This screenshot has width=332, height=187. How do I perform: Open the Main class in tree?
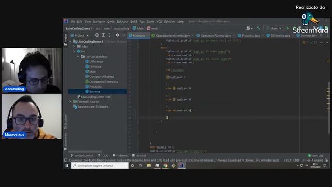pyautogui.click(x=91, y=72)
